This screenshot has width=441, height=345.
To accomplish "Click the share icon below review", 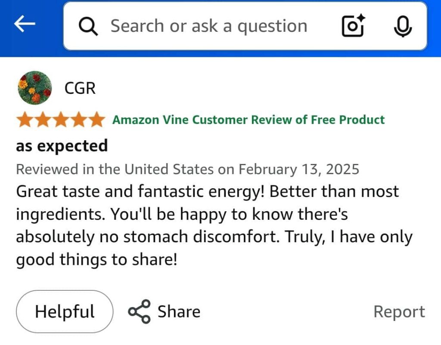I will [139, 311].
